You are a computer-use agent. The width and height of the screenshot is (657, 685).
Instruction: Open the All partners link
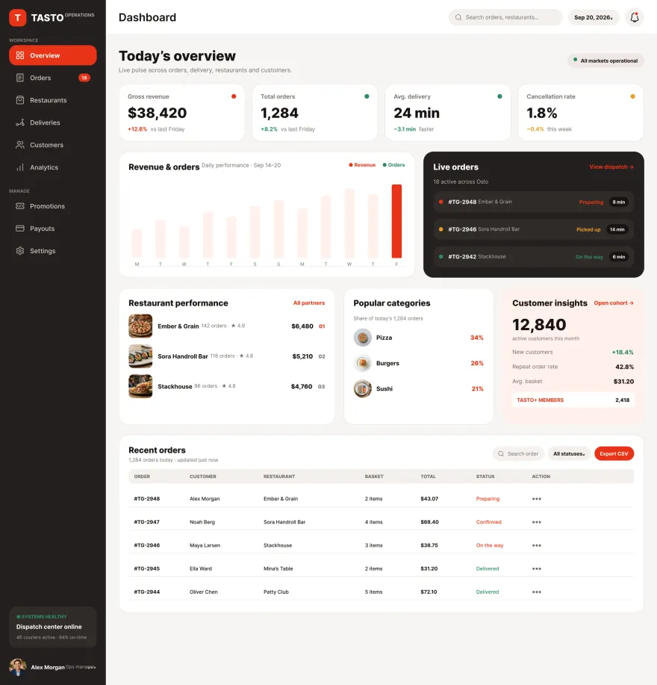(308, 303)
